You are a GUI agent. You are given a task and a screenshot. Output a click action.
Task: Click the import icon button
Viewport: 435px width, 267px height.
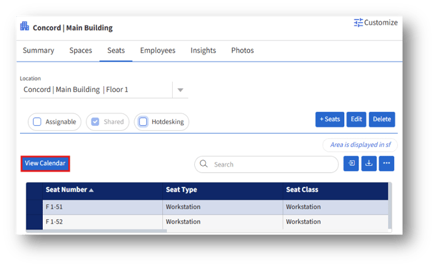pos(351,164)
